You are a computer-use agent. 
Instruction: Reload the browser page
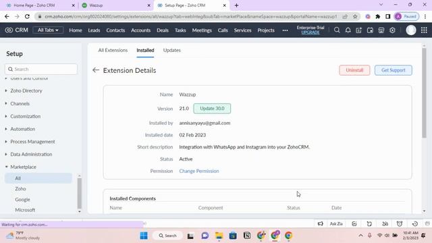(27, 16)
